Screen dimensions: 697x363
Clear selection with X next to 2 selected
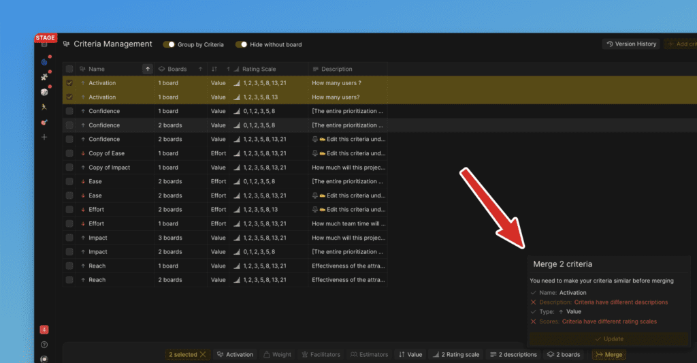202,355
